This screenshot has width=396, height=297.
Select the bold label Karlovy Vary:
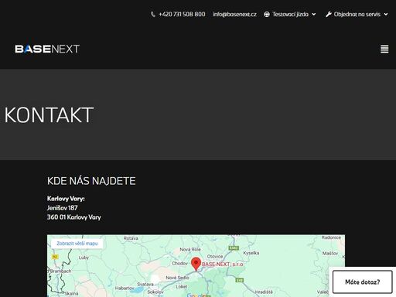click(66, 199)
